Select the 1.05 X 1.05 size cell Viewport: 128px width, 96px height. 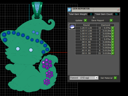pos(86,31)
